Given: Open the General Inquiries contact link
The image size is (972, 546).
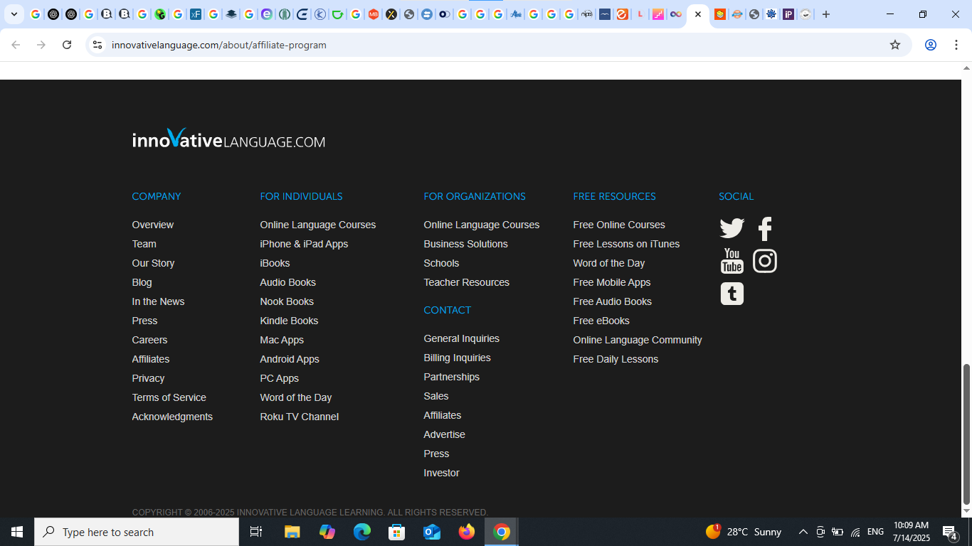Looking at the screenshot, I should (x=461, y=338).
